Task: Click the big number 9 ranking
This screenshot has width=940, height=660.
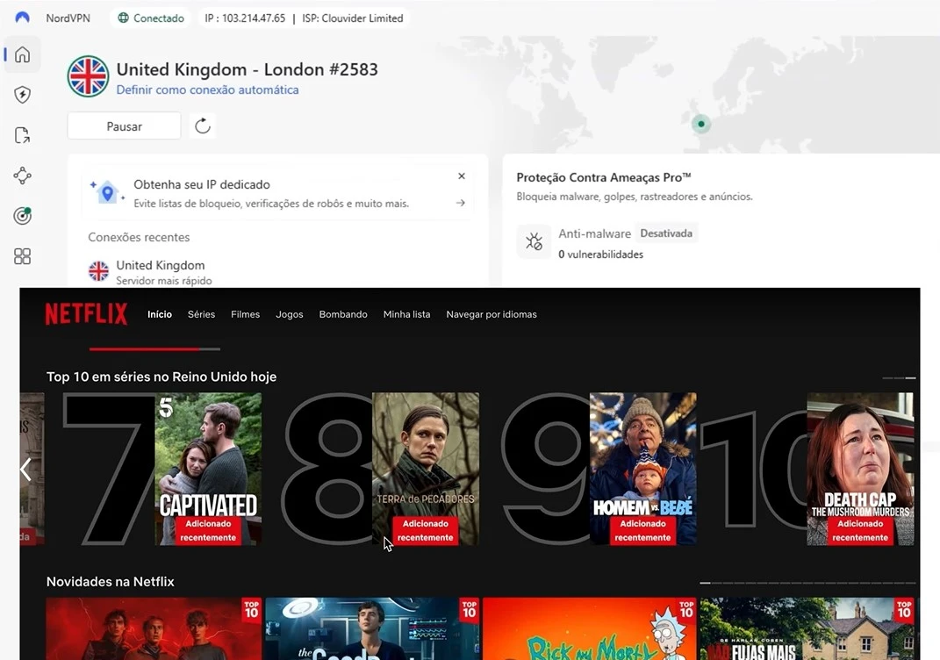Action: (546, 469)
